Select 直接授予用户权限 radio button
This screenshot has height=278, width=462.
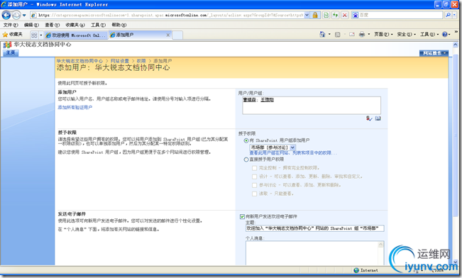(x=246, y=160)
